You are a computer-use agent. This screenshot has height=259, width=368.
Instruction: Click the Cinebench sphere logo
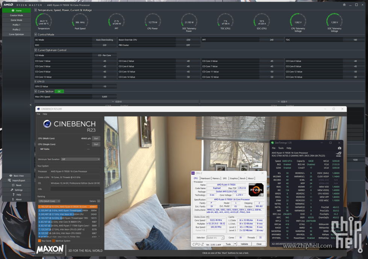47,124
